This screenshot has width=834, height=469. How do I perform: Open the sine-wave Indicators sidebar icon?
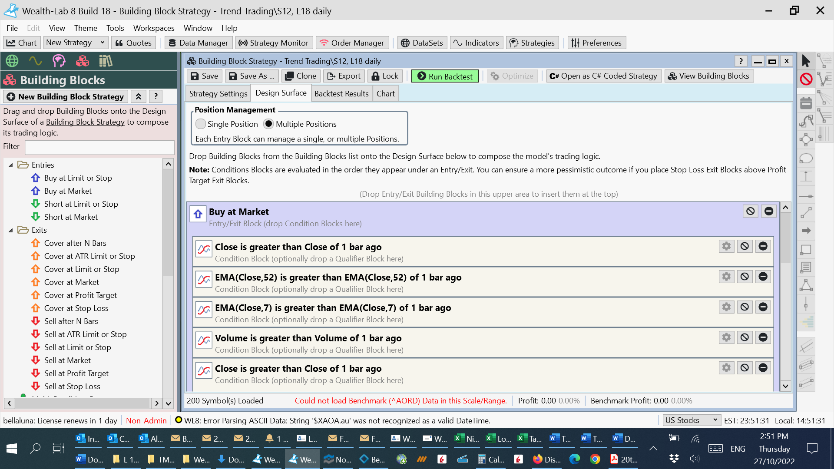point(36,61)
